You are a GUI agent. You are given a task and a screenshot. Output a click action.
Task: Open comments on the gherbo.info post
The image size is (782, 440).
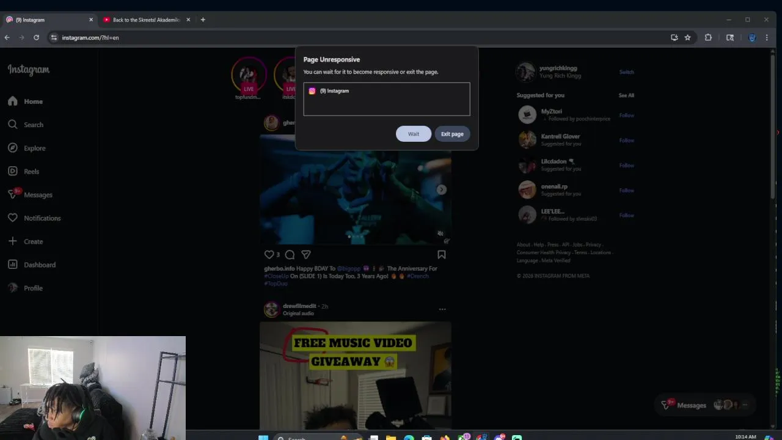pos(290,254)
